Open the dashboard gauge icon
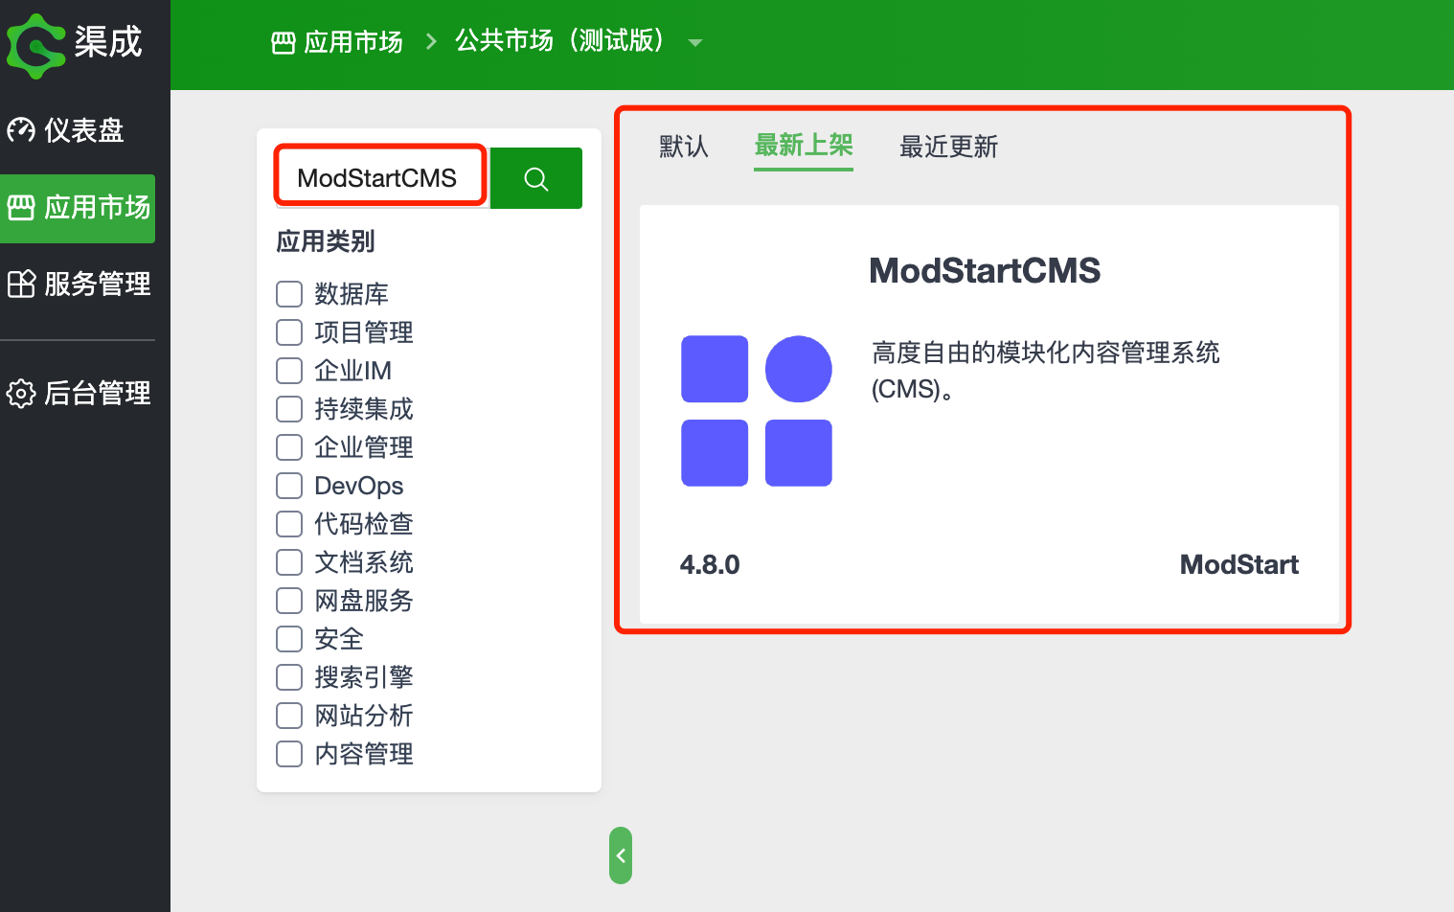This screenshot has height=912, width=1454. (21, 129)
